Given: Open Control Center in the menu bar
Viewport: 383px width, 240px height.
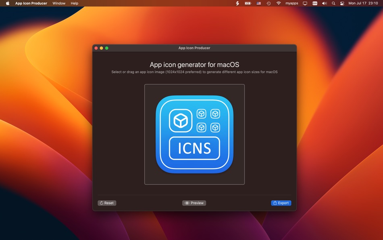Looking at the screenshot, I should click(342, 3).
